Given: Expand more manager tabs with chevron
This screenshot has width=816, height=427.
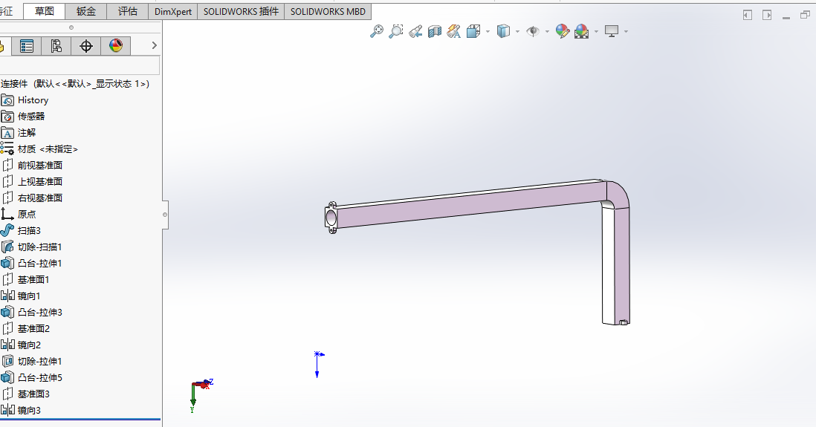Looking at the screenshot, I should pos(154,46).
